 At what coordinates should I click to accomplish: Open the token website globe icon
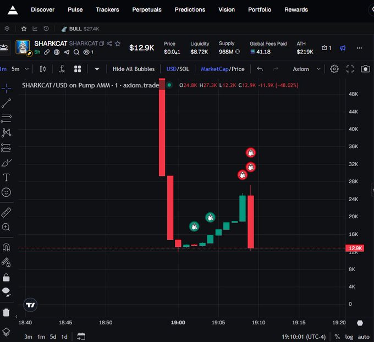(x=57, y=52)
